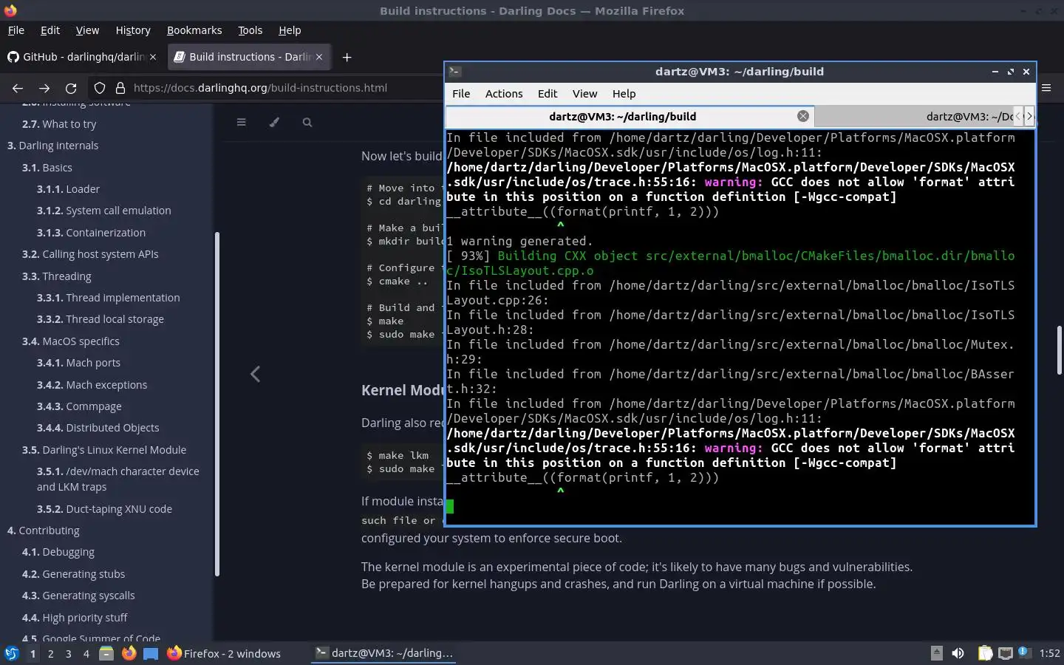Launch file manager from taskbar quick launch
The width and height of the screenshot is (1064, 665).
106,653
